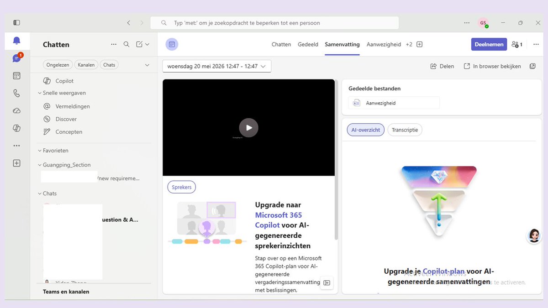548x308 pixels.
Task: Click the Deelnemen button
Action: click(489, 44)
